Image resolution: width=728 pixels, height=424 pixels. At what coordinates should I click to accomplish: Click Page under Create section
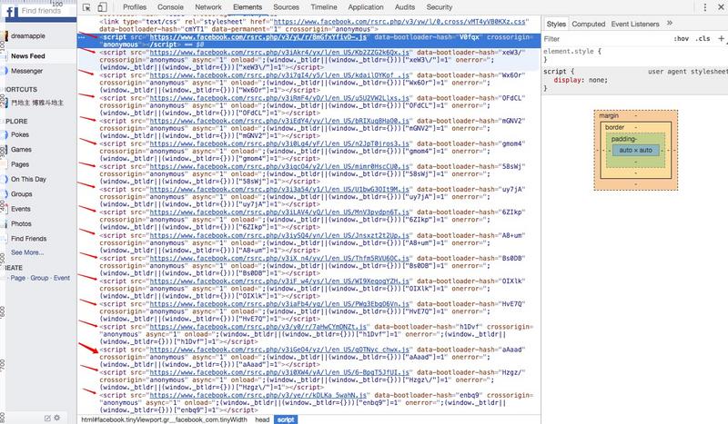[x=17, y=278]
